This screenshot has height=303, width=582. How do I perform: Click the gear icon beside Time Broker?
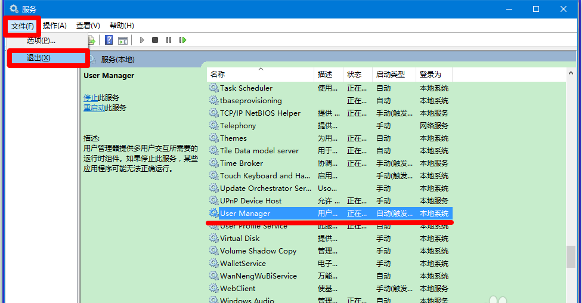tap(214, 163)
